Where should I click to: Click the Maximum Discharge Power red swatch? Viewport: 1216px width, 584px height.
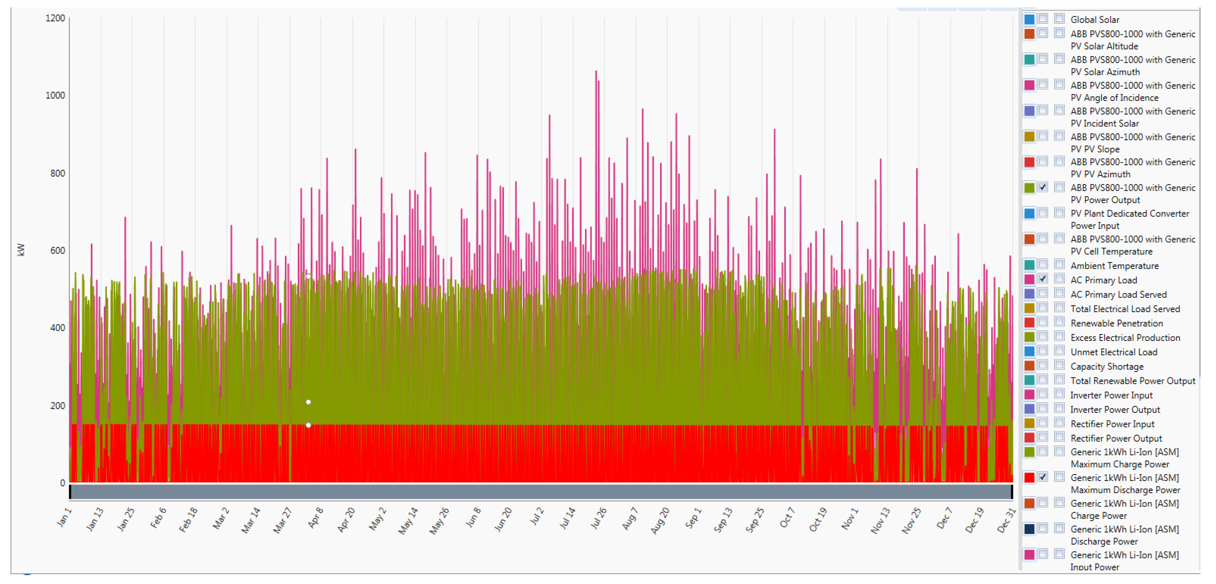click(1029, 477)
